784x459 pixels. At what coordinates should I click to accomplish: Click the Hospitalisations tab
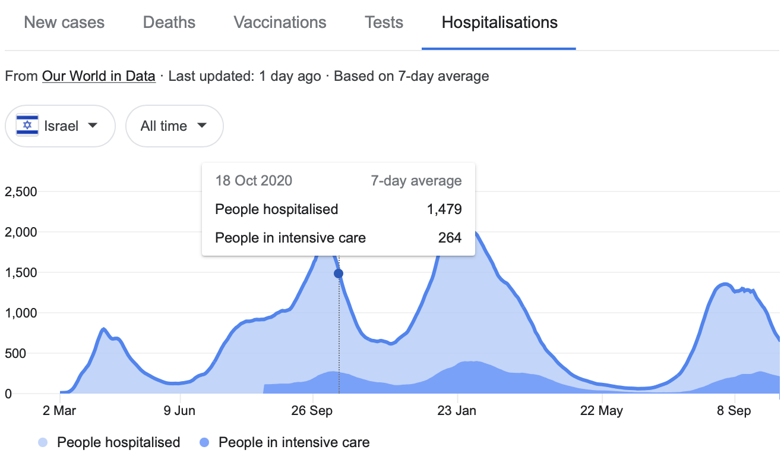click(x=499, y=23)
